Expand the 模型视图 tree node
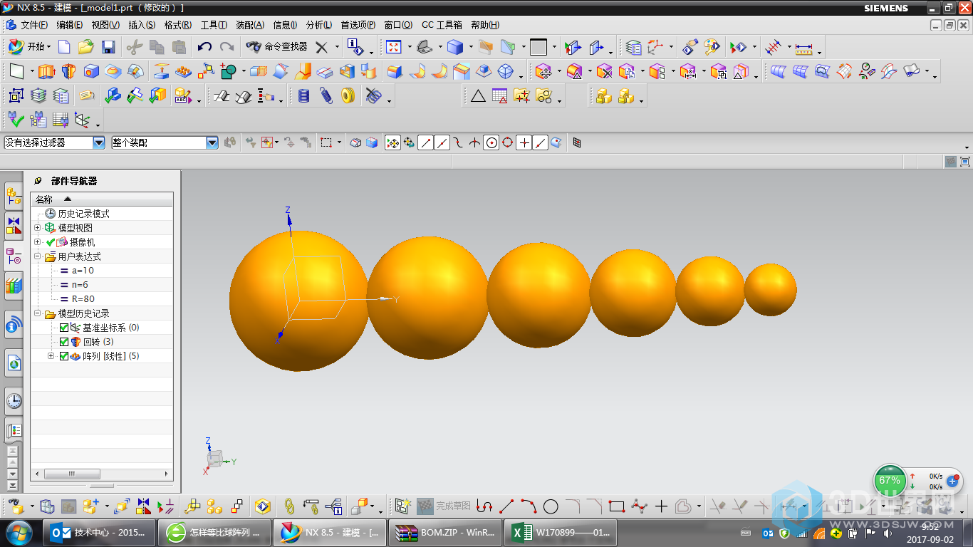This screenshot has width=973, height=547. click(x=37, y=228)
